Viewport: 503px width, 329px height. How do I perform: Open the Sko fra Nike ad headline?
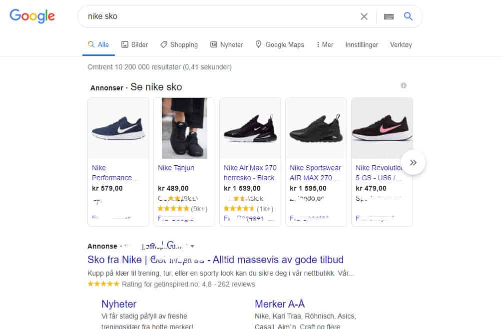click(215, 260)
